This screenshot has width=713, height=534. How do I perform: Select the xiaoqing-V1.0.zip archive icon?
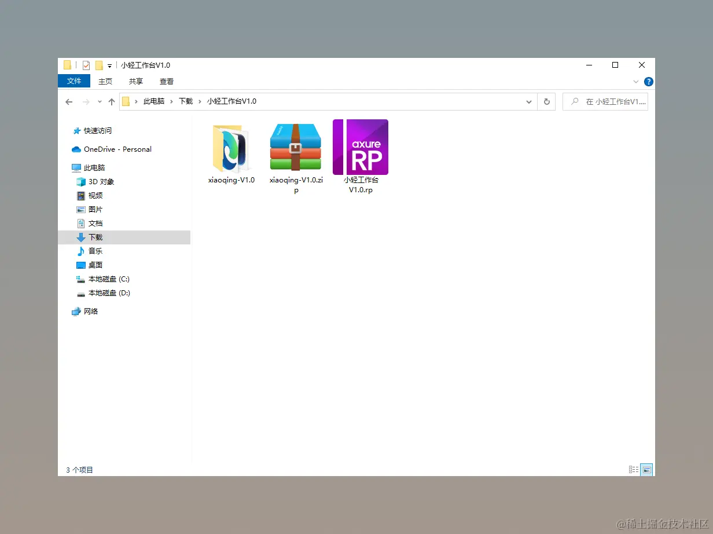click(x=296, y=147)
